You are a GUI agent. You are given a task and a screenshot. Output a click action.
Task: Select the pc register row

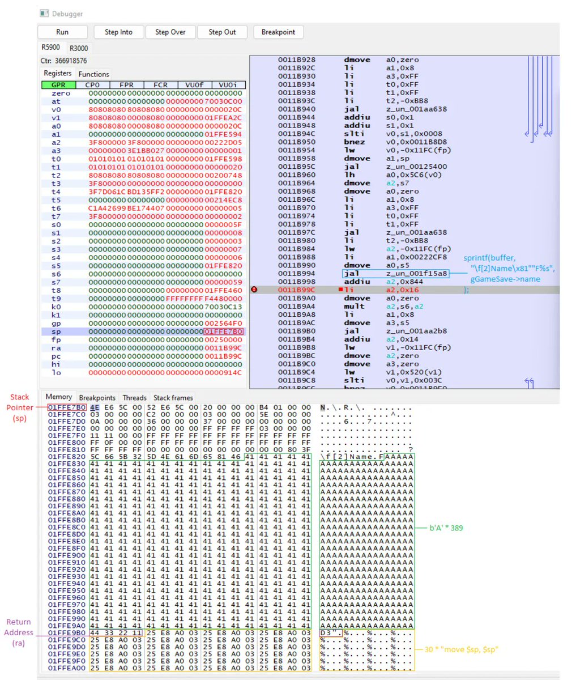[143, 356]
